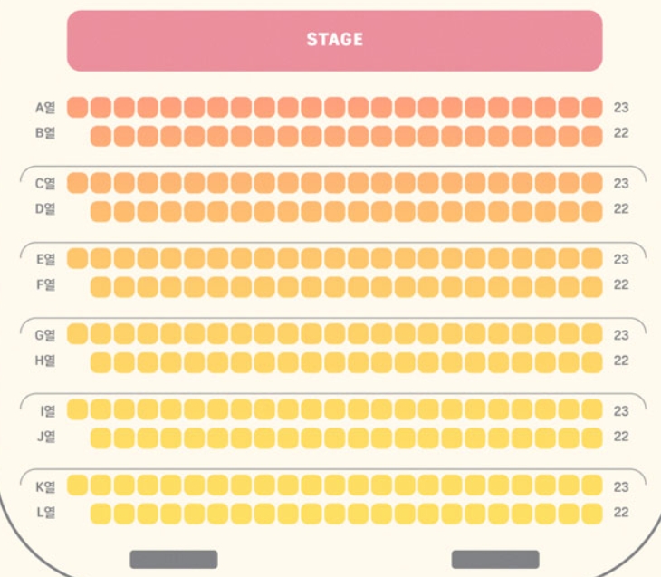Click the seat count 23 beside row K열
This screenshot has height=577, width=661.
click(x=621, y=486)
